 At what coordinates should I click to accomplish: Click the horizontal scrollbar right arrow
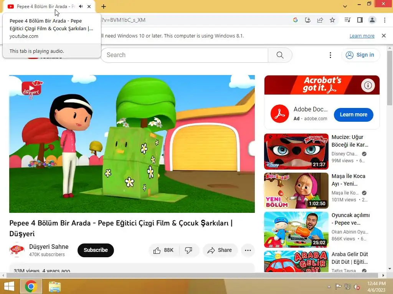tap(383, 275)
